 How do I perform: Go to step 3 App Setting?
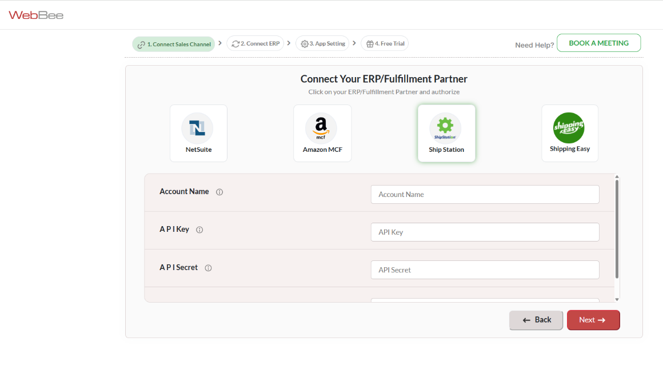(322, 43)
